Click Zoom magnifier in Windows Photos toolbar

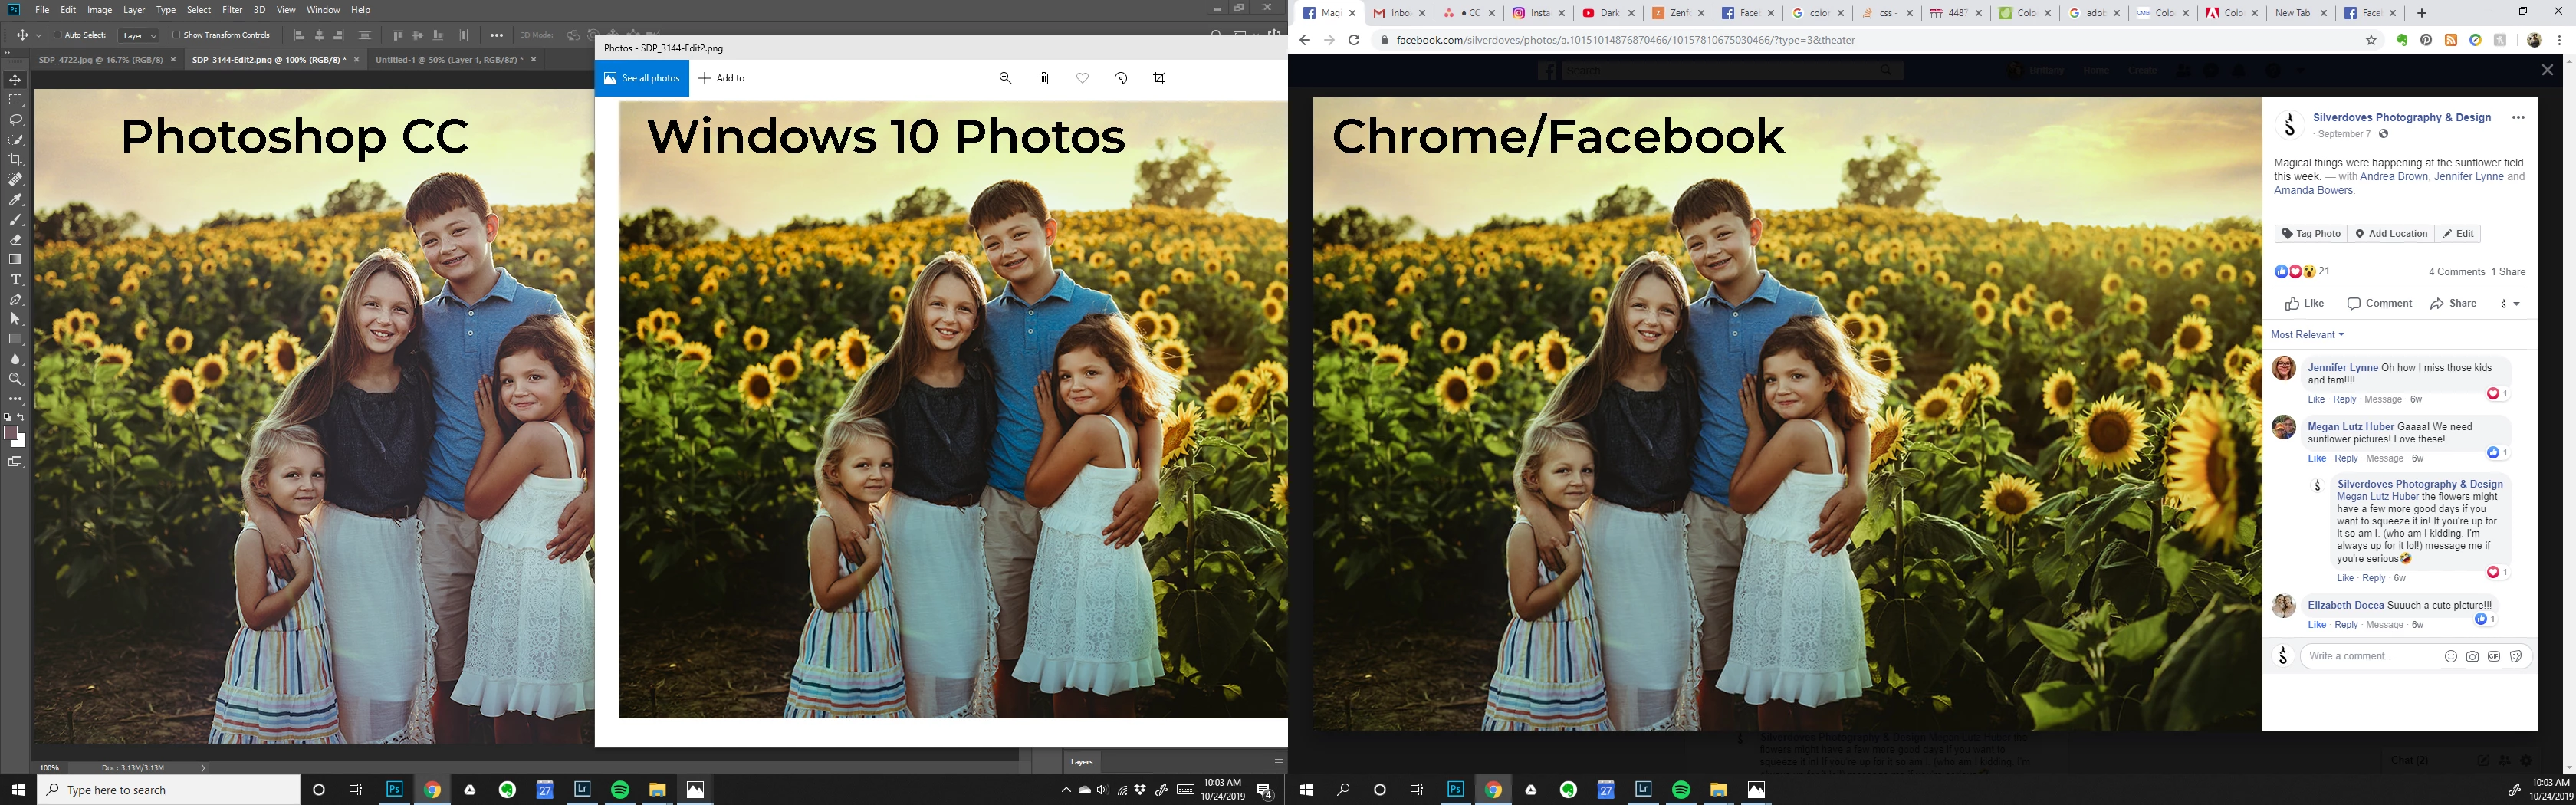pos(1005,78)
